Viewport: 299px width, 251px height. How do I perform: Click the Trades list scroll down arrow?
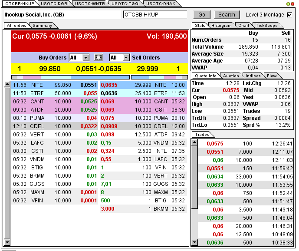point(194,242)
